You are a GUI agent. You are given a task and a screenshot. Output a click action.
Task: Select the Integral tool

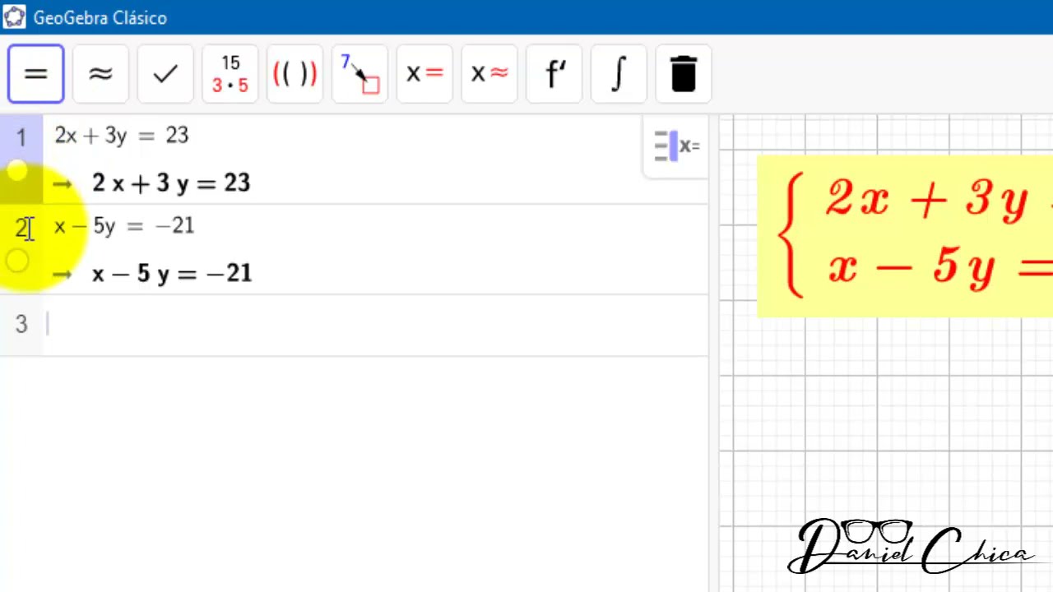[619, 74]
